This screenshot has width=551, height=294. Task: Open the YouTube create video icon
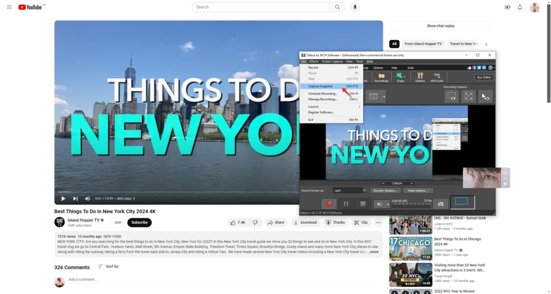(507, 7)
